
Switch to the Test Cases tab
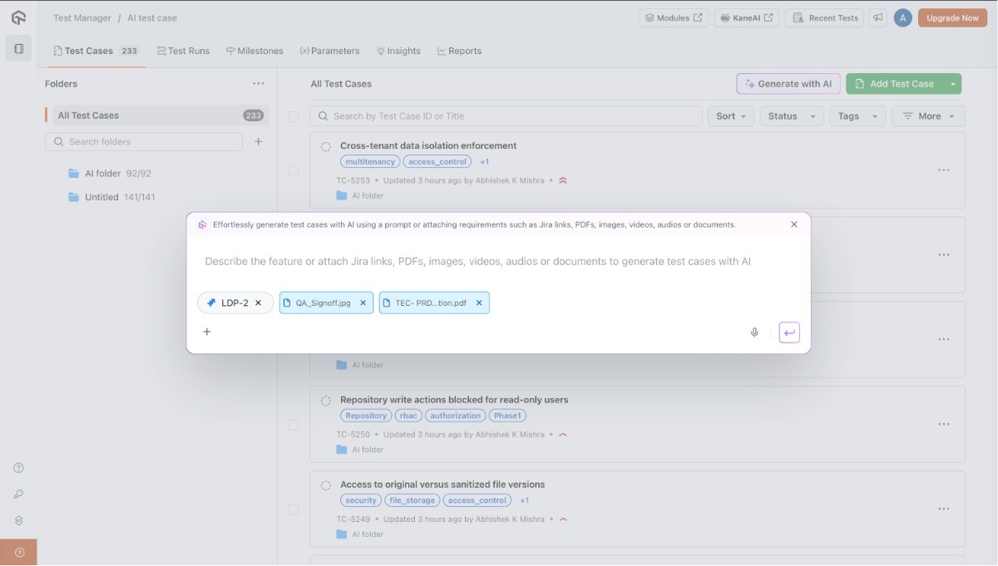96,51
